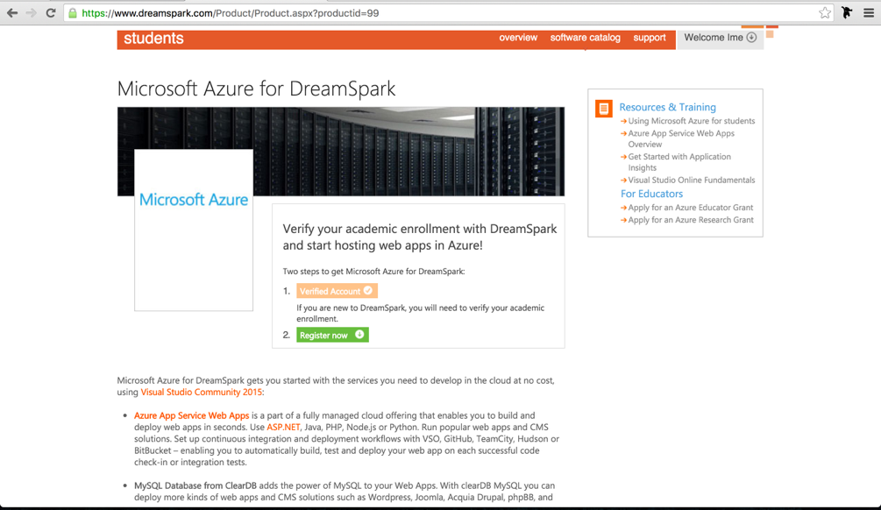The height and width of the screenshot is (510, 881).
Task: Click the browser extension icon beside the star
Action: pos(847,13)
